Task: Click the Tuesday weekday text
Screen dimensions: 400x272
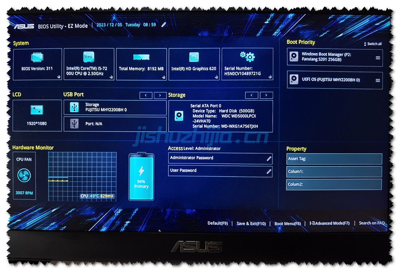Action: click(133, 25)
